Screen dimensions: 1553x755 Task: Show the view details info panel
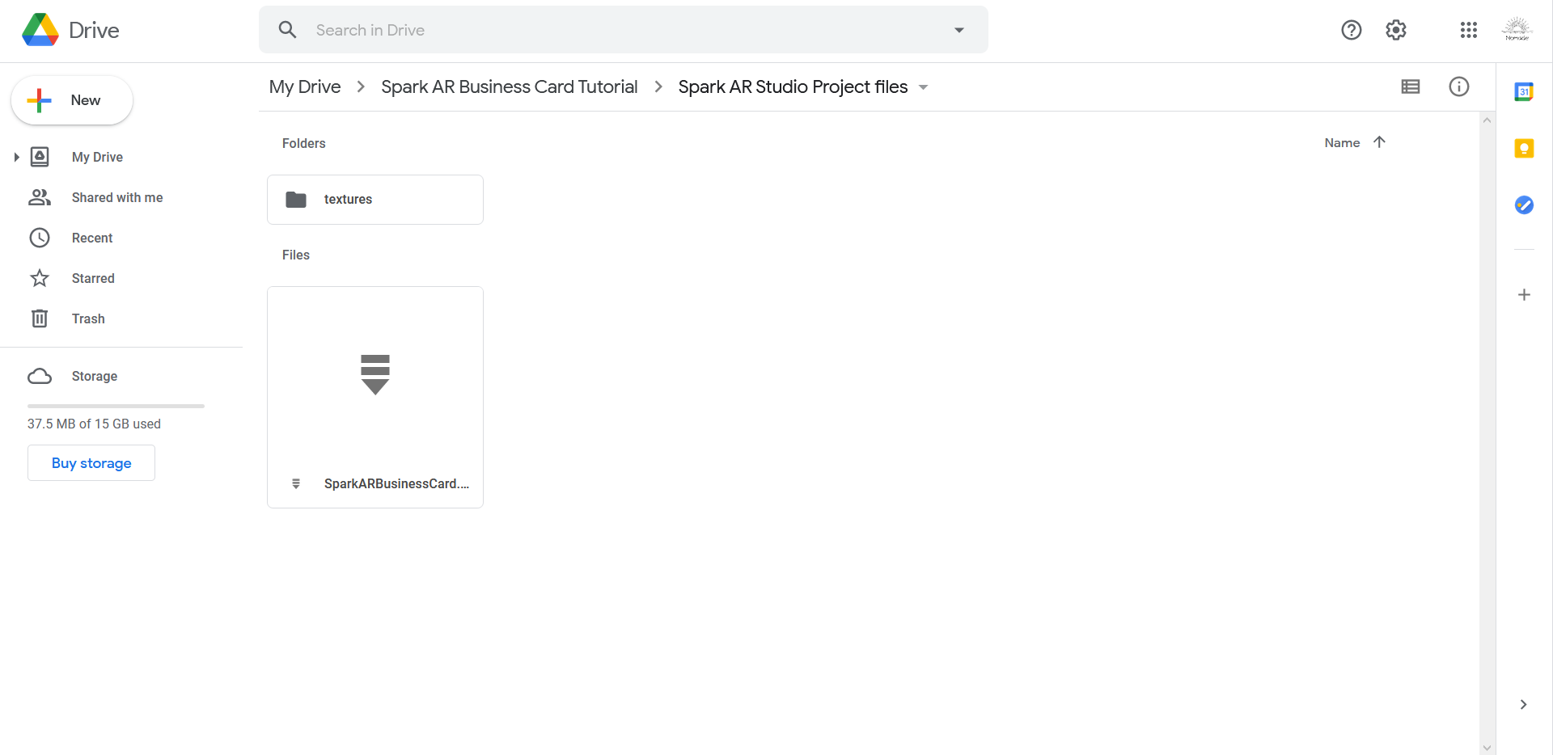coord(1459,86)
